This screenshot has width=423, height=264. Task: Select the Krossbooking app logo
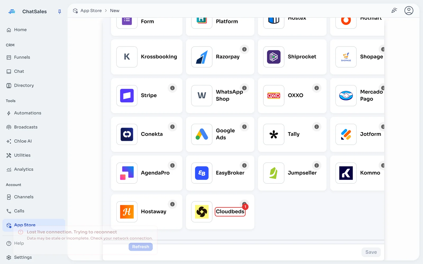(127, 57)
